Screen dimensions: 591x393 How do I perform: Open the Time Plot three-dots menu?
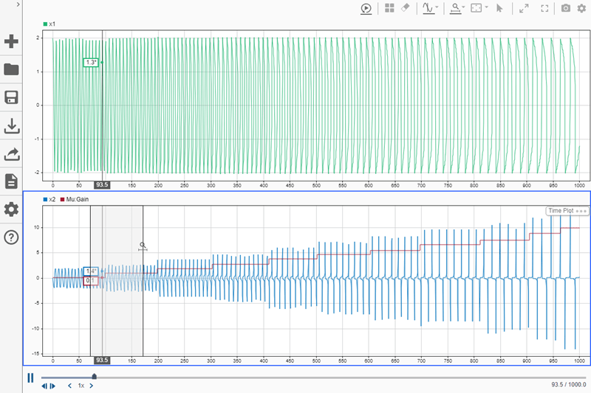pos(581,211)
